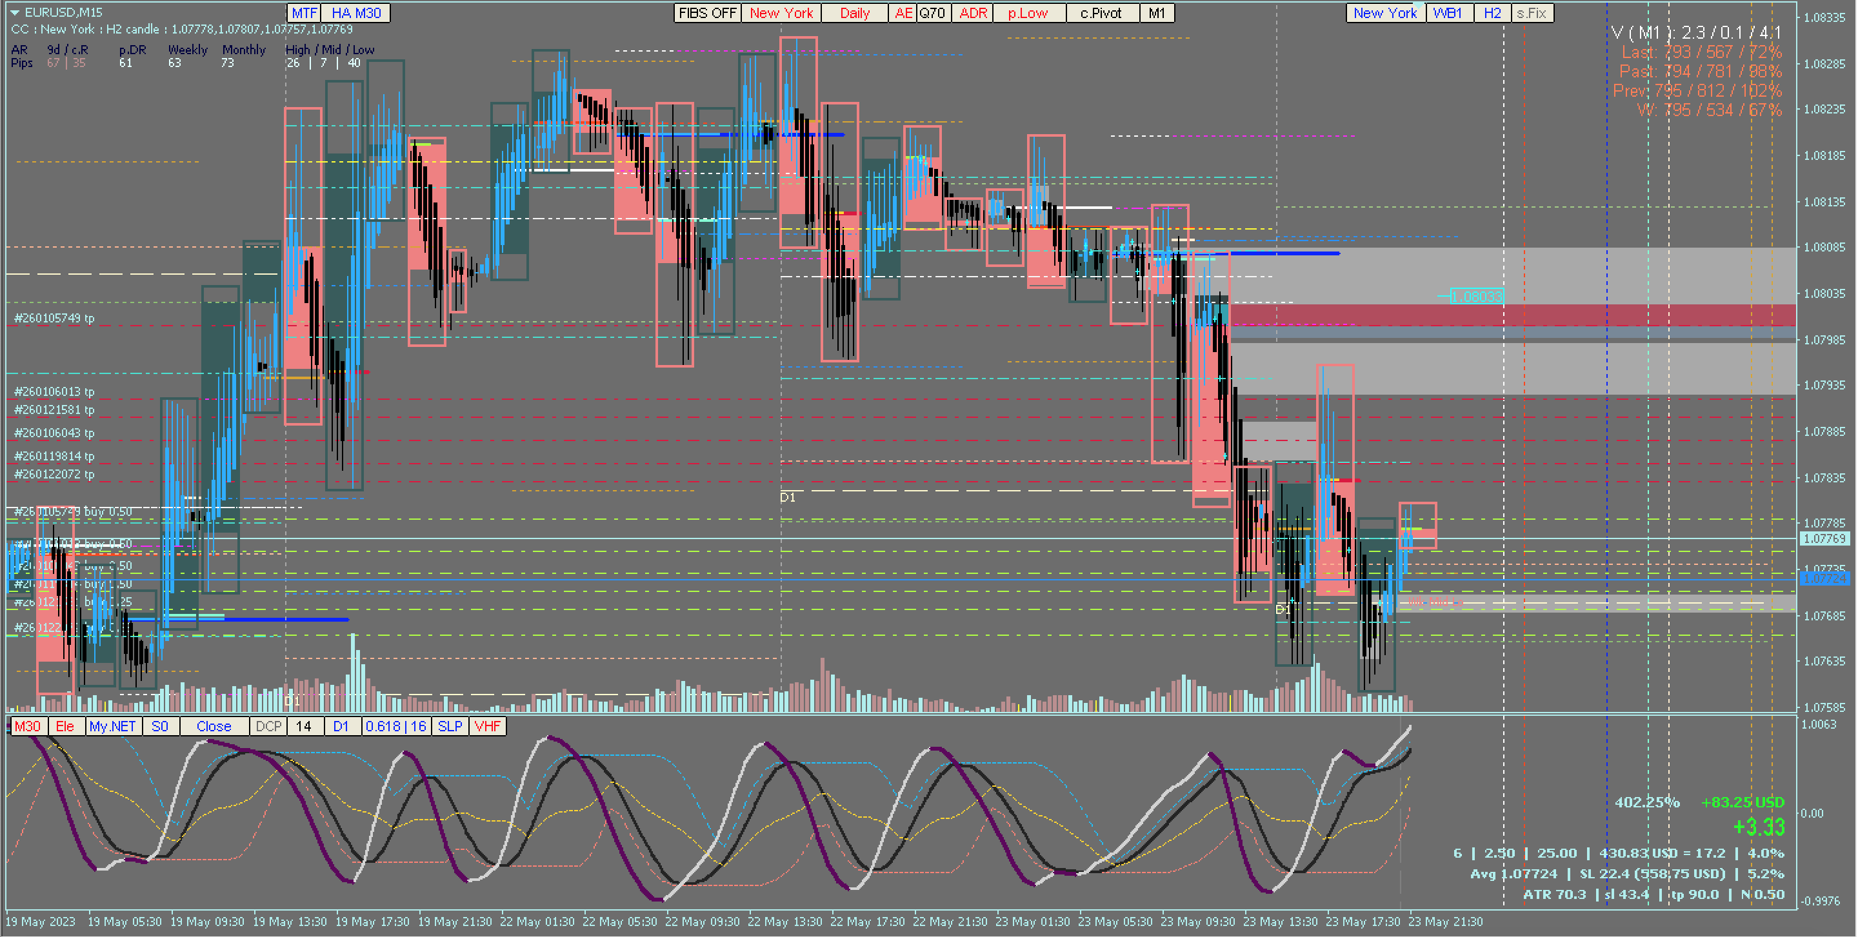Viewport: 1858px width, 937px height.
Task: Click the red New York session button
Action: pyautogui.click(x=781, y=13)
